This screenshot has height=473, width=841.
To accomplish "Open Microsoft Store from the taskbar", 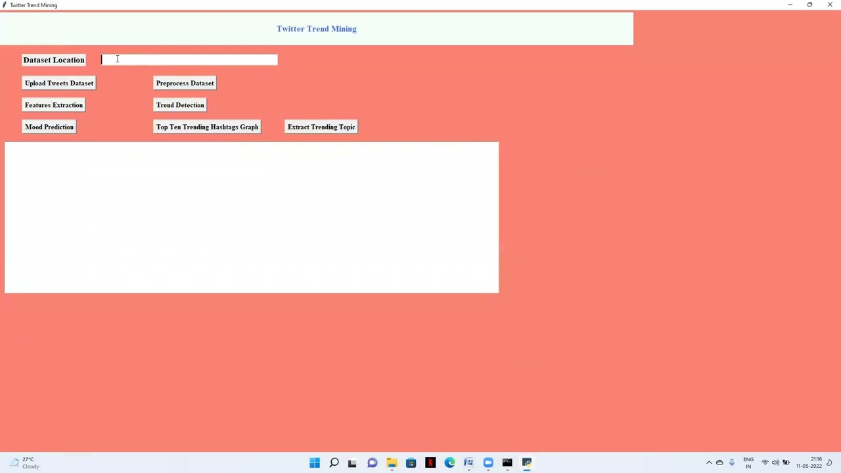I will pyautogui.click(x=411, y=462).
